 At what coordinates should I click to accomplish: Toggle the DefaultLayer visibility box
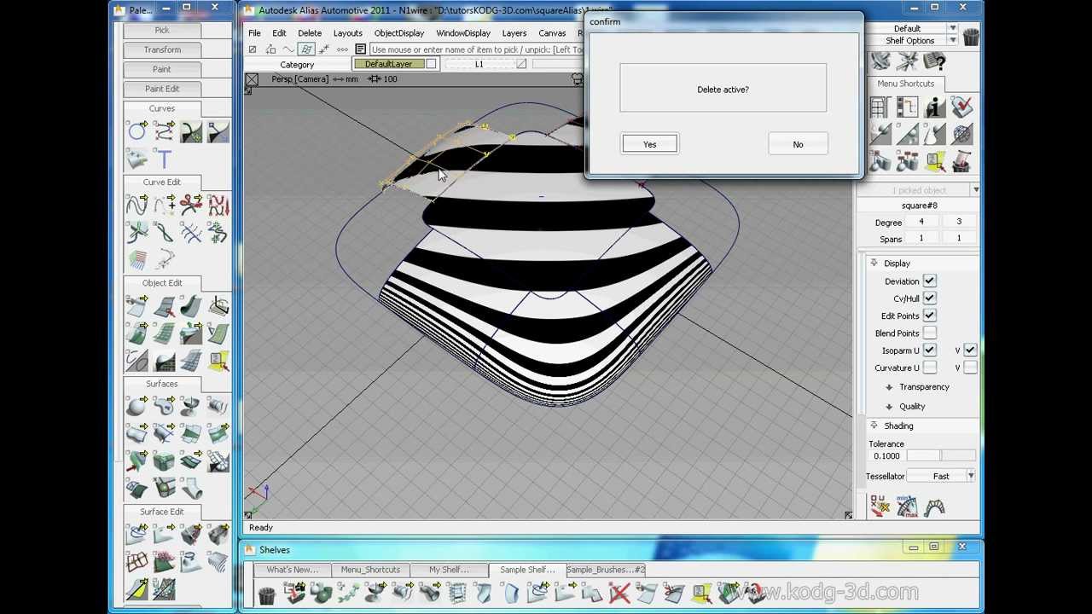point(431,64)
